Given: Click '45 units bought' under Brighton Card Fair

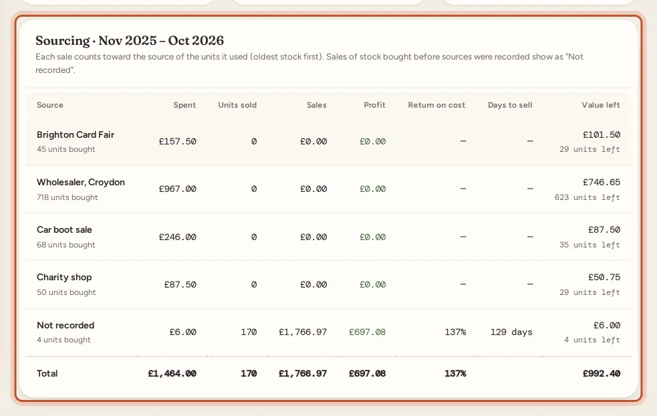Looking at the screenshot, I should point(65,149).
